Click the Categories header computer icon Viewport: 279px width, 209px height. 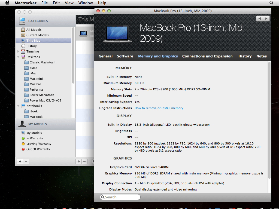[x=22, y=21]
